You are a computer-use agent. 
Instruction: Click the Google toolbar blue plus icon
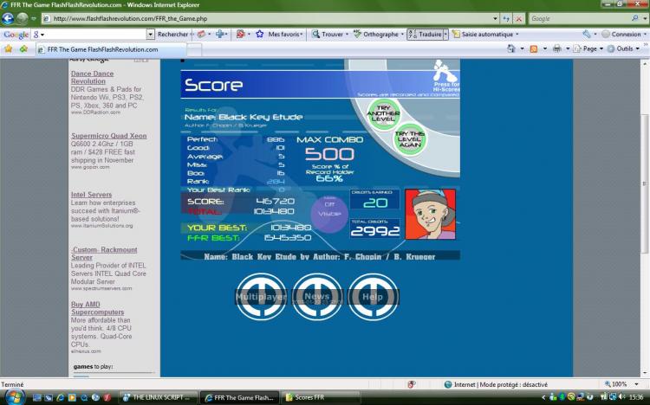(x=220, y=34)
